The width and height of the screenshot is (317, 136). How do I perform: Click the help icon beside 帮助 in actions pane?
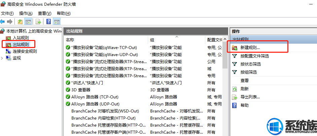235,105
